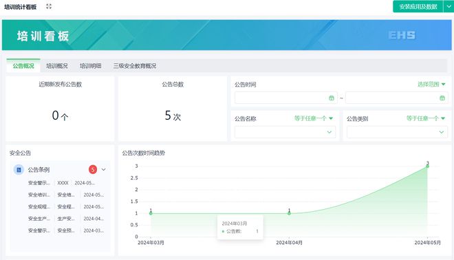Click the 近期新发布公告数 value 0个
The image size is (454, 260).
click(x=60, y=116)
